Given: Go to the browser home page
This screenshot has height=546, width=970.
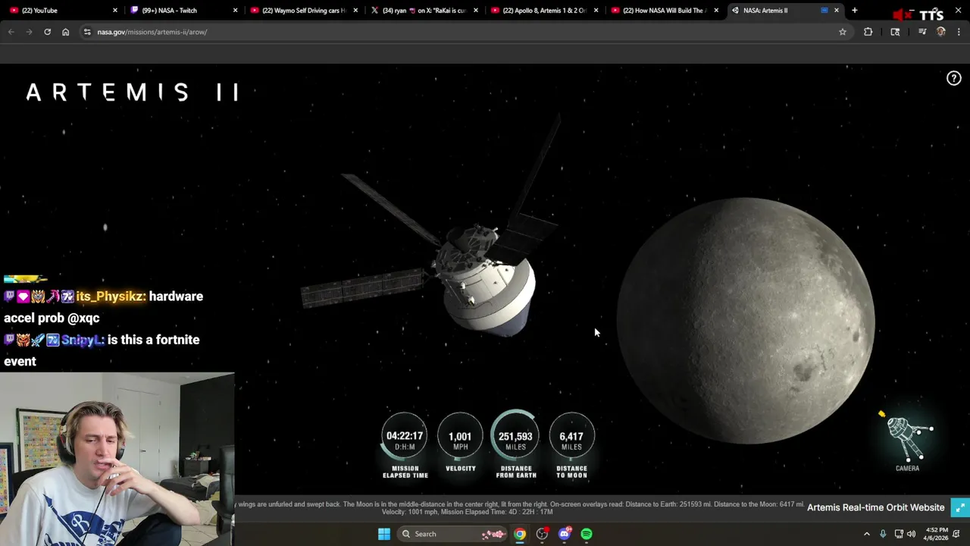Looking at the screenshot, I should coord(65,32).
